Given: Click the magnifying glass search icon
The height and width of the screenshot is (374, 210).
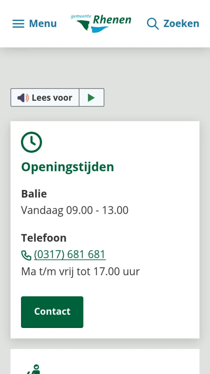Looking at the screenshot, I should coord(153,24).
